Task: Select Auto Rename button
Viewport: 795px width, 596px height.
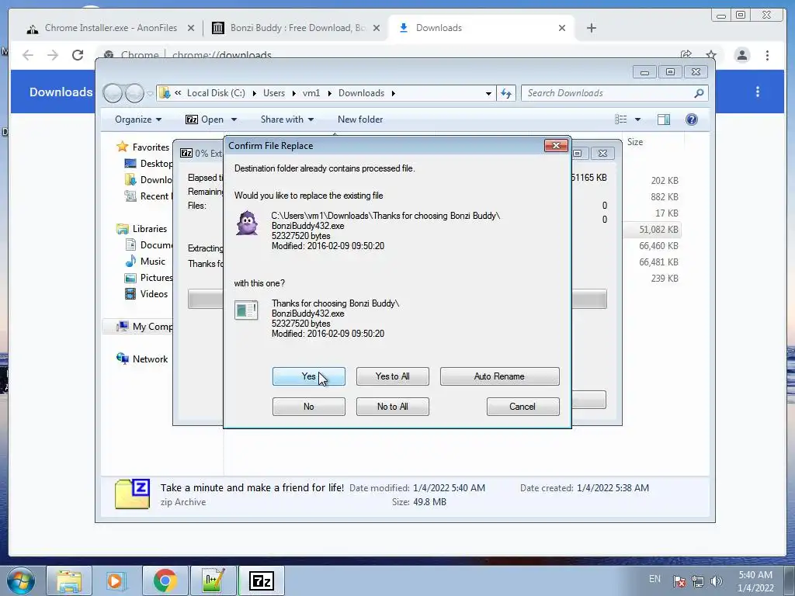Action: (499, 376)
